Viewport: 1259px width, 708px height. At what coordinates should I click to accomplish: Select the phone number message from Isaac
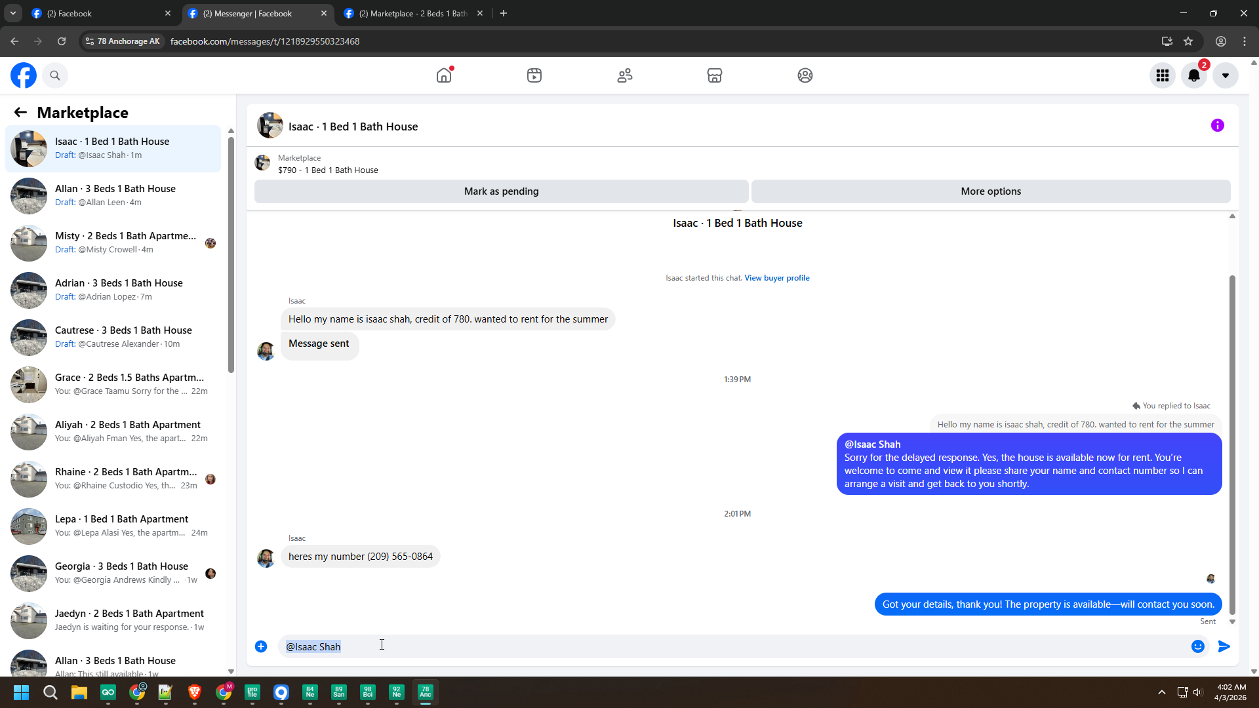point(361,557)
